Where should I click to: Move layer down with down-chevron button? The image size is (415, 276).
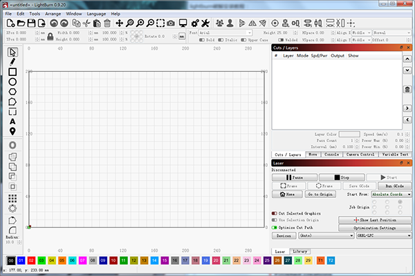coord(407,70)
